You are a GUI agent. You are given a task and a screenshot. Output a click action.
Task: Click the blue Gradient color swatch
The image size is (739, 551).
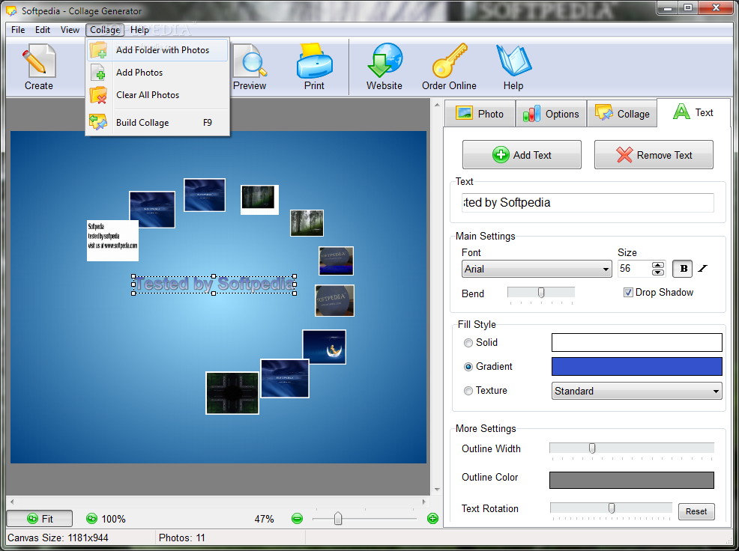(637, 366)
